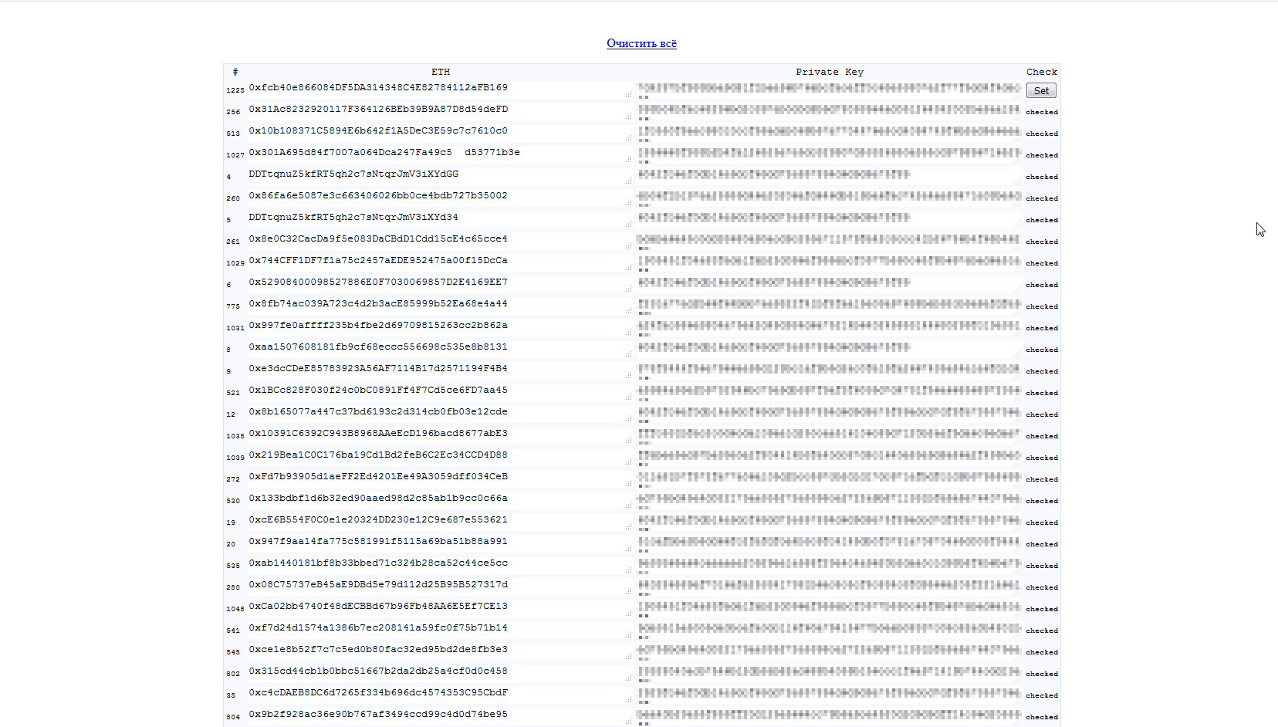Focus the ETH field starting 0xfcb40e866084

tap(440, 90)
